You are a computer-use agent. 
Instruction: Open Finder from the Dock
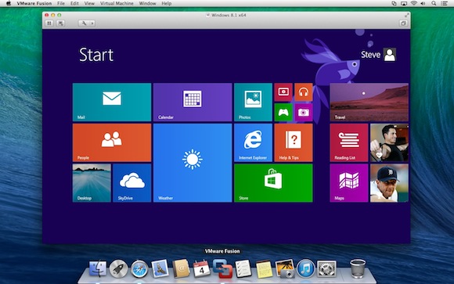click(x=98, y=268)
